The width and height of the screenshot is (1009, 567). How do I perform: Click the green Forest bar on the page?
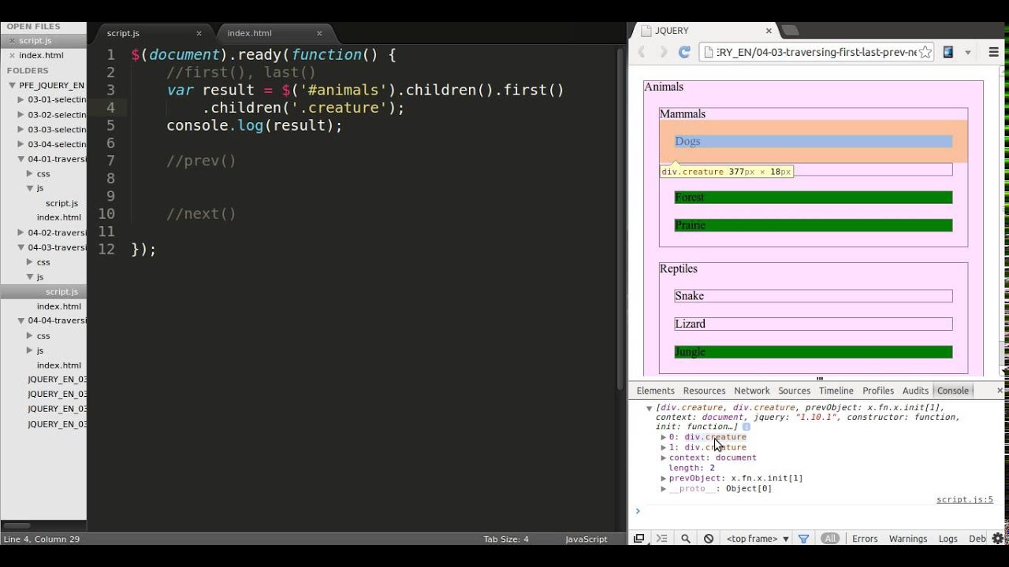pyautogui.click(x=813, y=198)
